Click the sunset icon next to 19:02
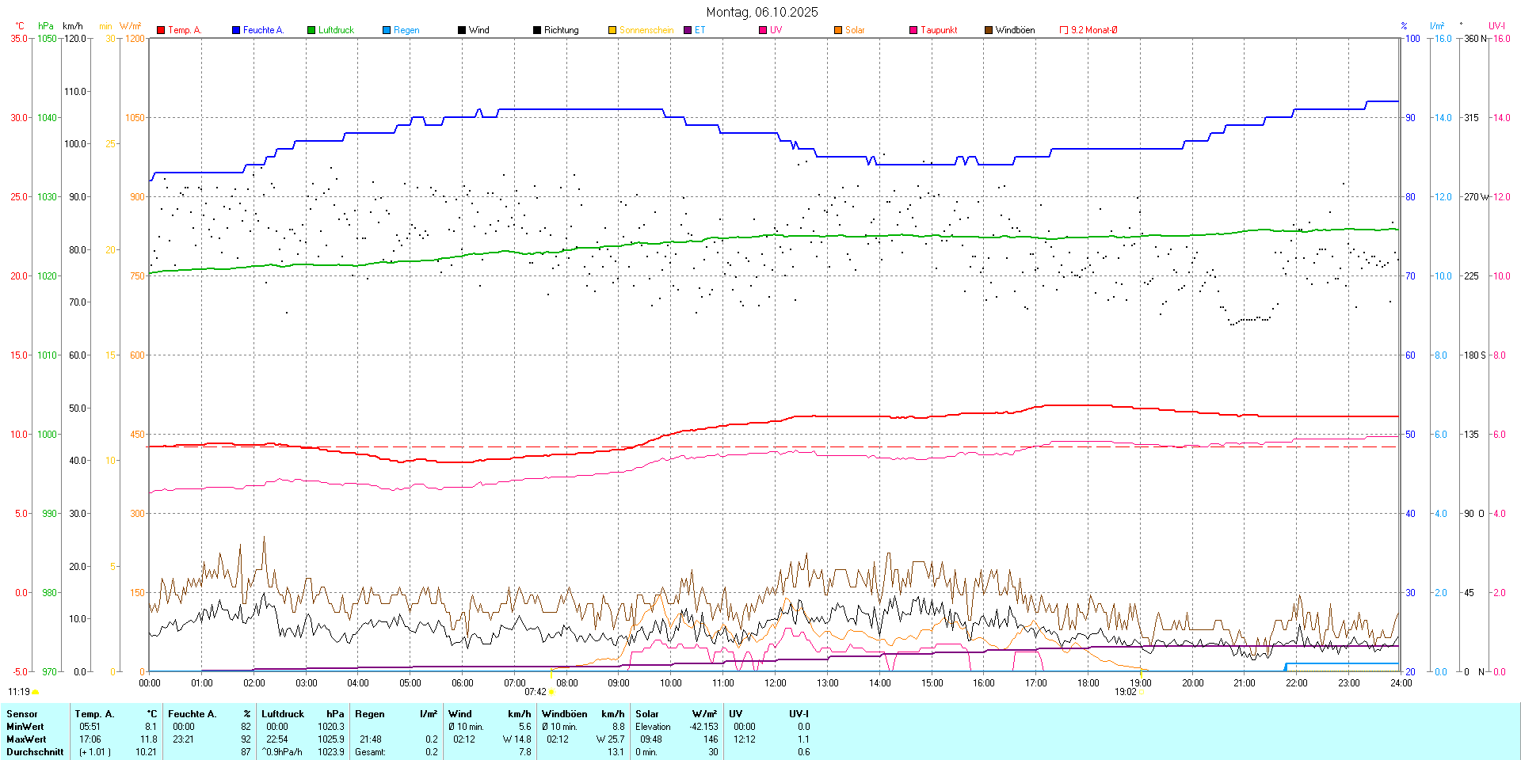 coord(1142,692)
